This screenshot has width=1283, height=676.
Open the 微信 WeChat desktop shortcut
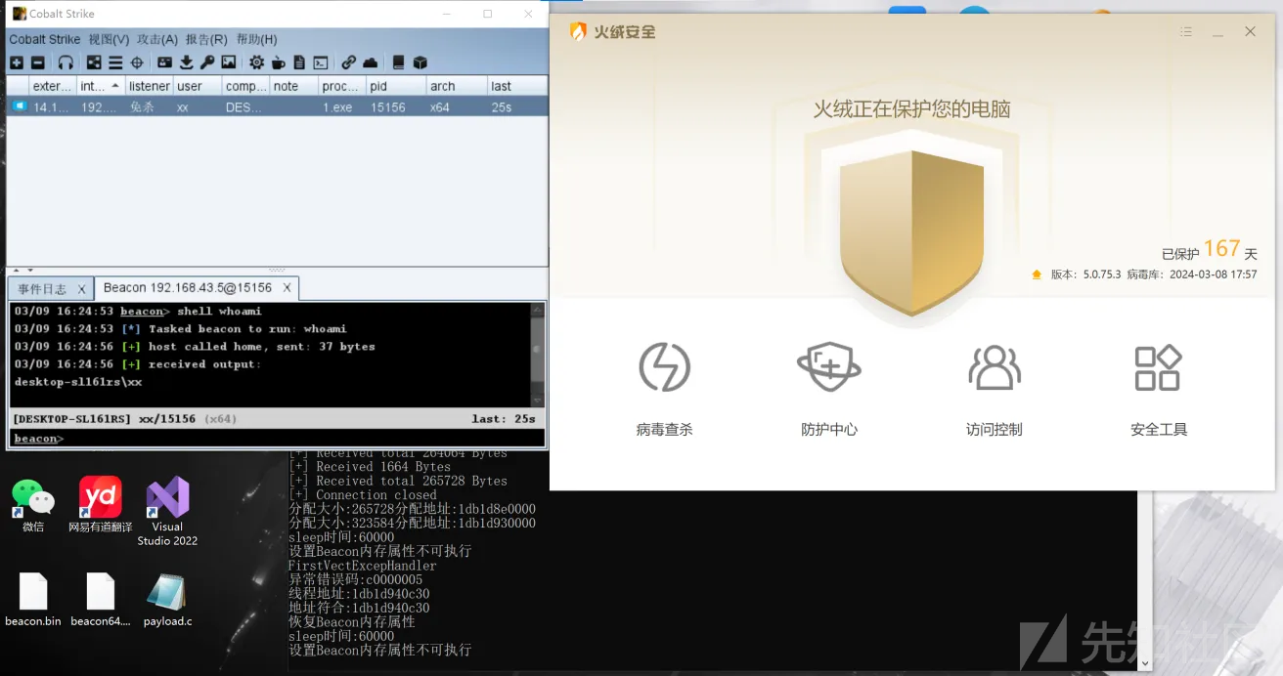point(33,505)
